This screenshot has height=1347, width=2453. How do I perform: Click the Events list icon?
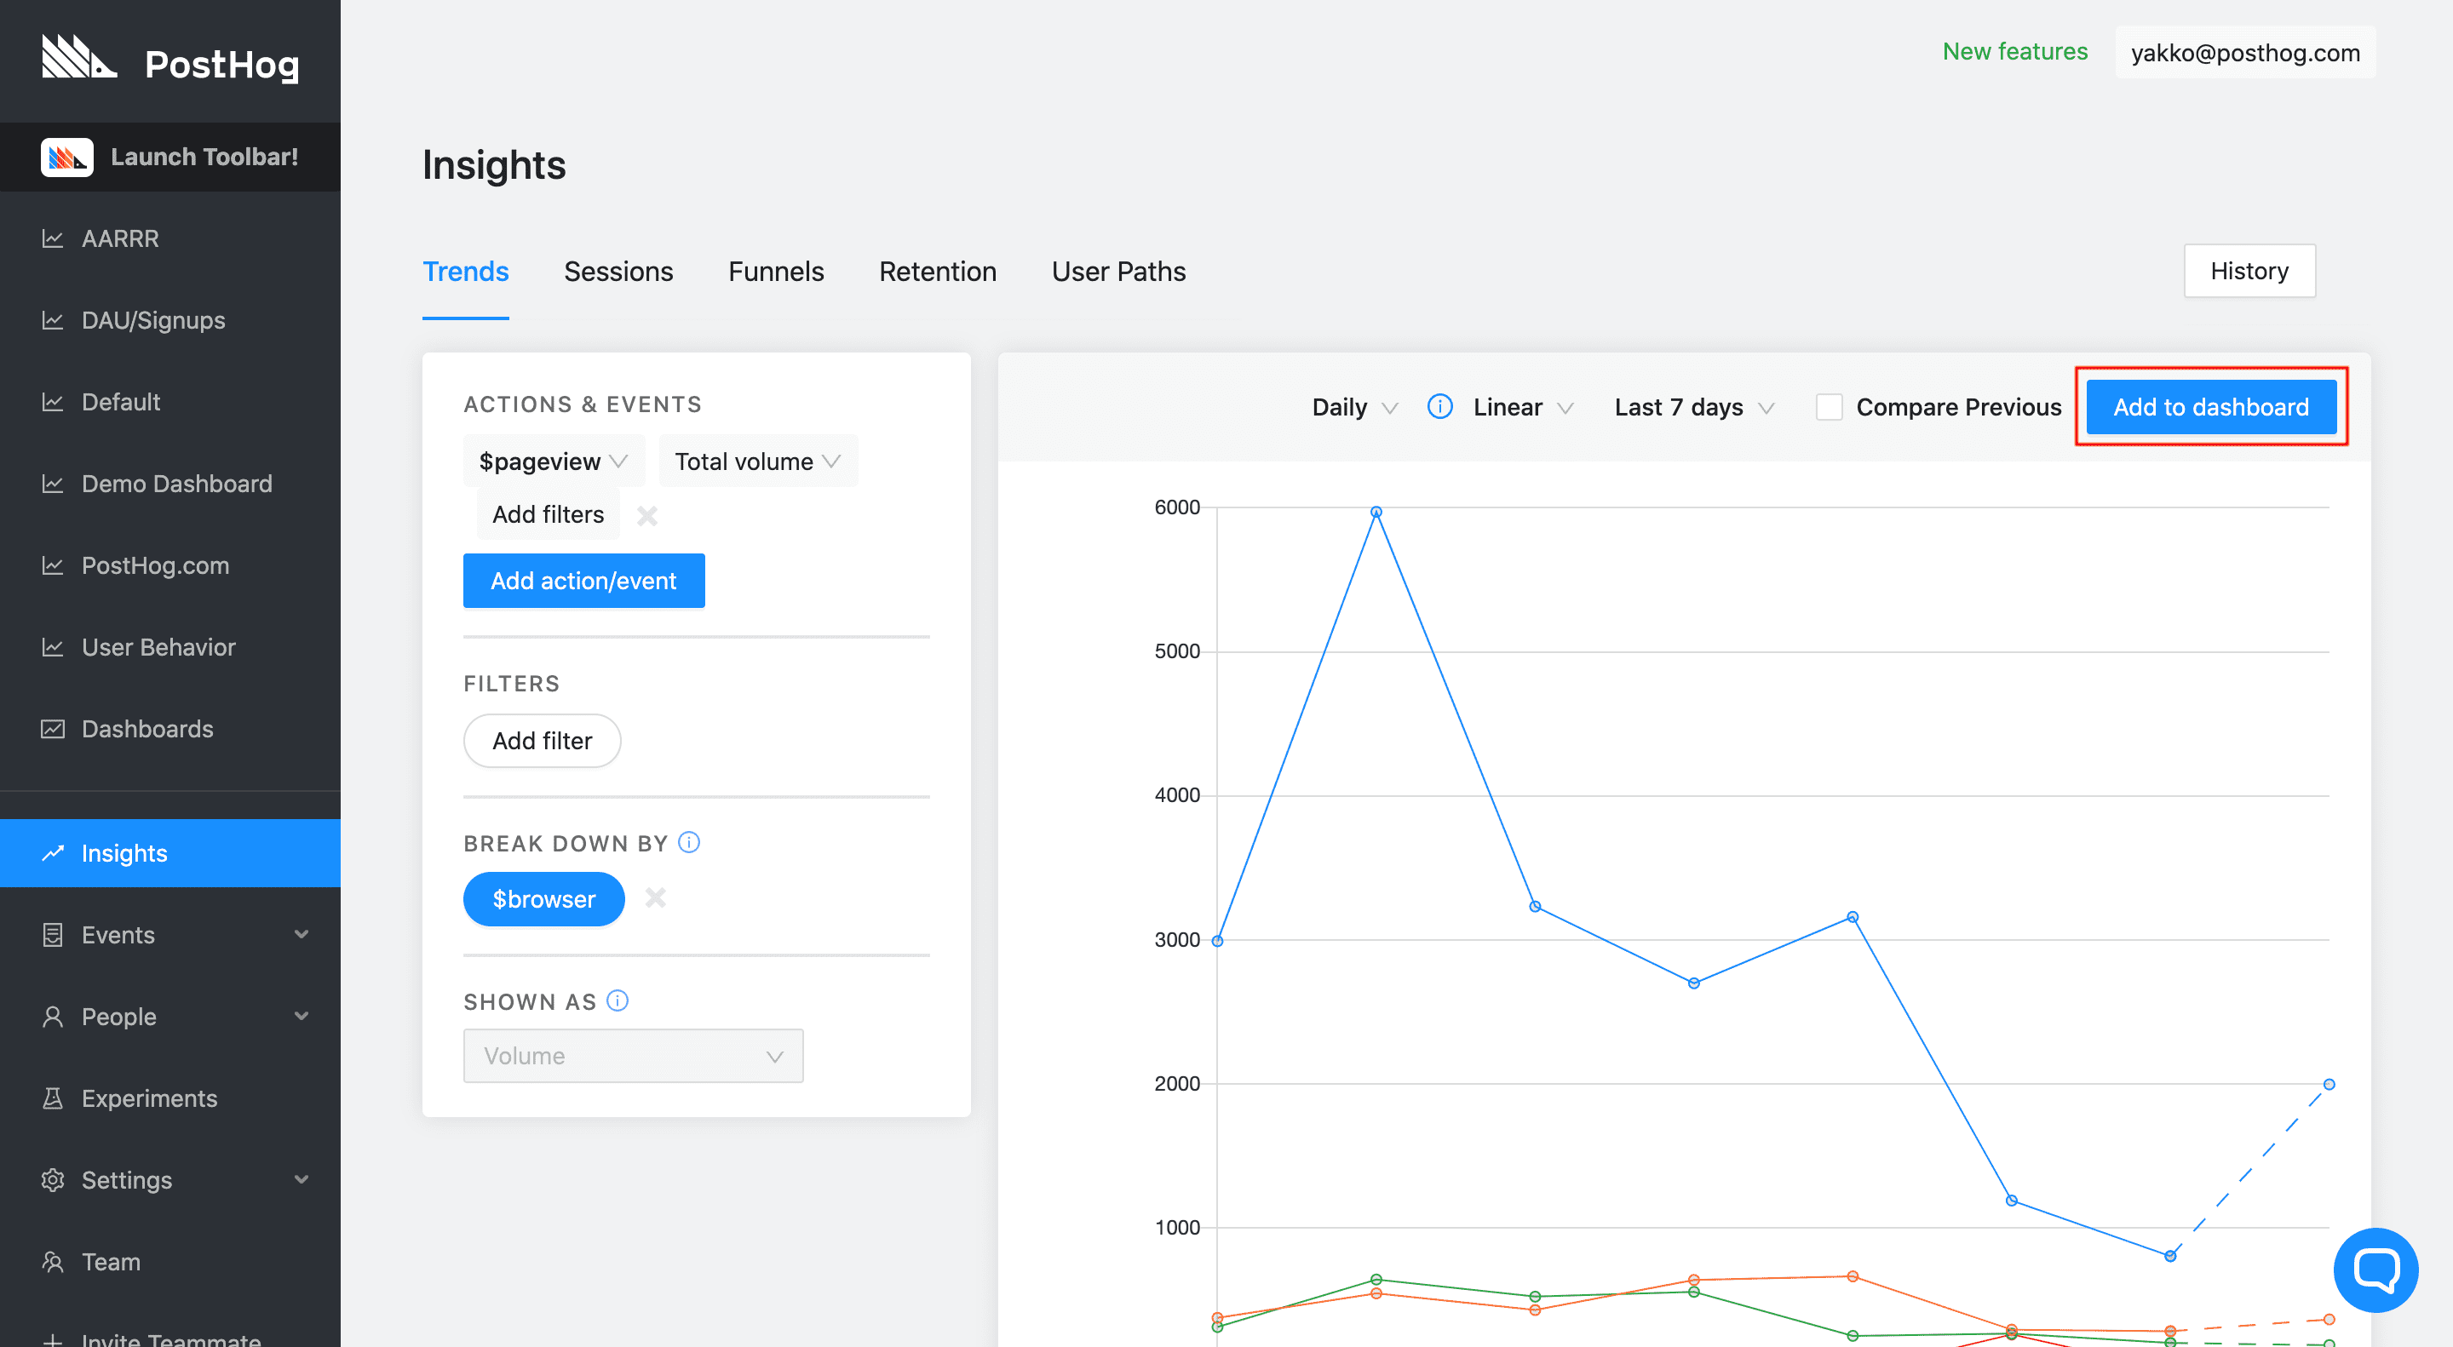point(52,935)
